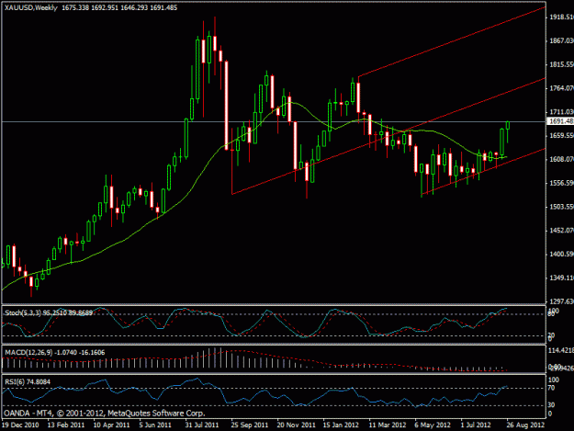
Task: Select the 25 Sep 2011 date label
Action: 250,425
